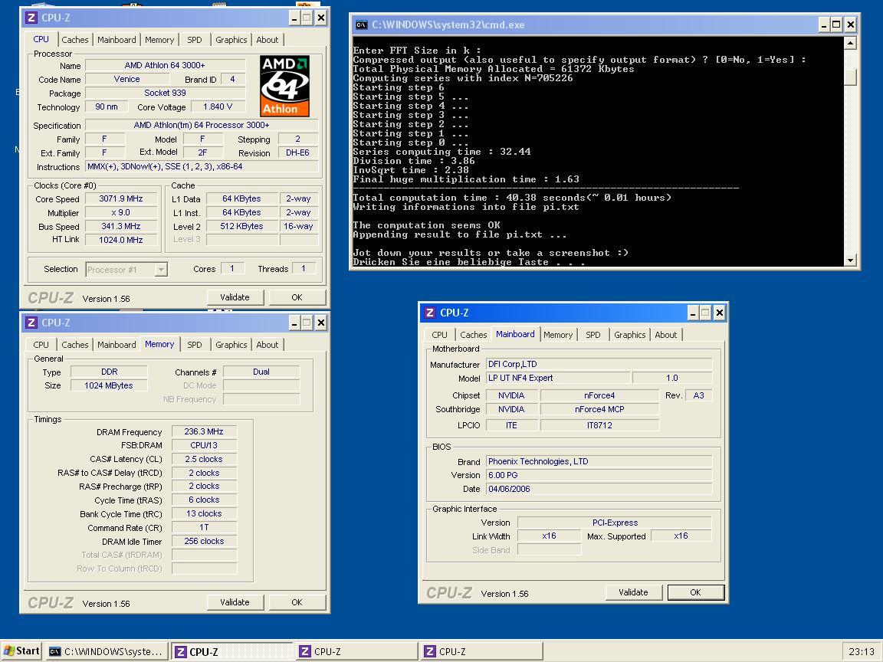This screenshot has height=662, width=883.
Task: Close the cmd.exe window
Action: click(850, 25)
